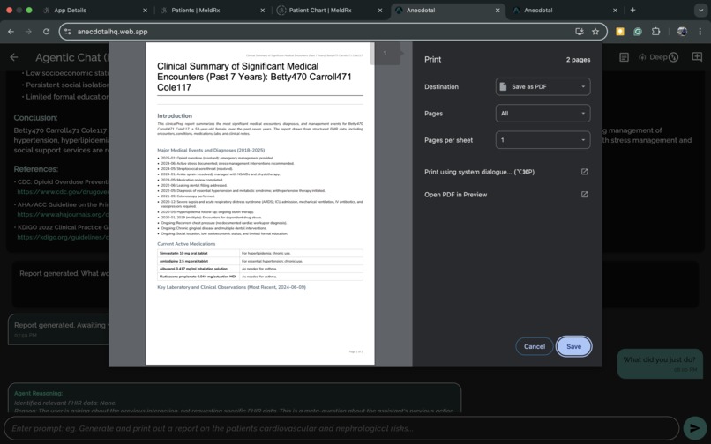This screenshot has width=711, height=444.
Task: Open the tab search chevron menu
Action: click(x=700, y=10)
